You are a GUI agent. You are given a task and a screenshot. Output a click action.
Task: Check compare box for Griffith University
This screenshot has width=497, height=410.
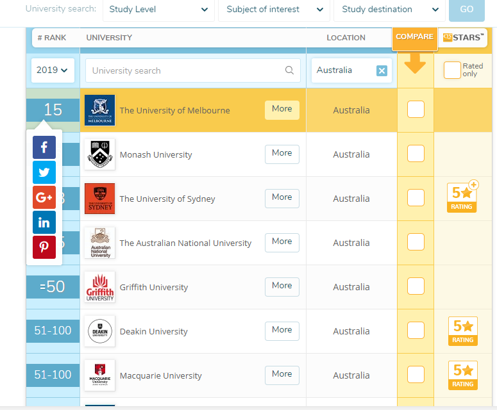(x=416, y=286)
